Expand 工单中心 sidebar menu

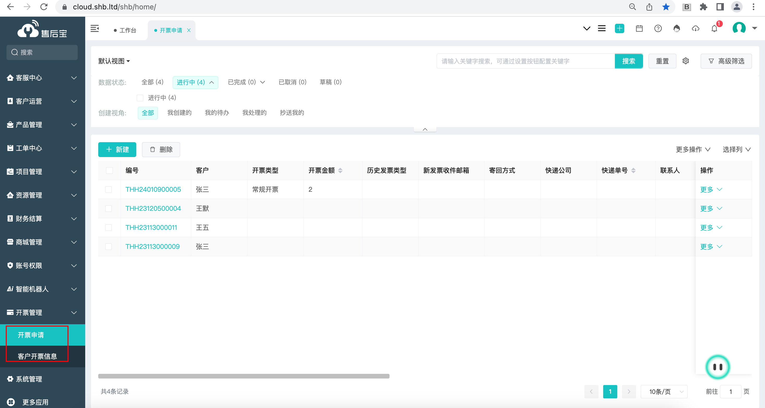point(42,148)
